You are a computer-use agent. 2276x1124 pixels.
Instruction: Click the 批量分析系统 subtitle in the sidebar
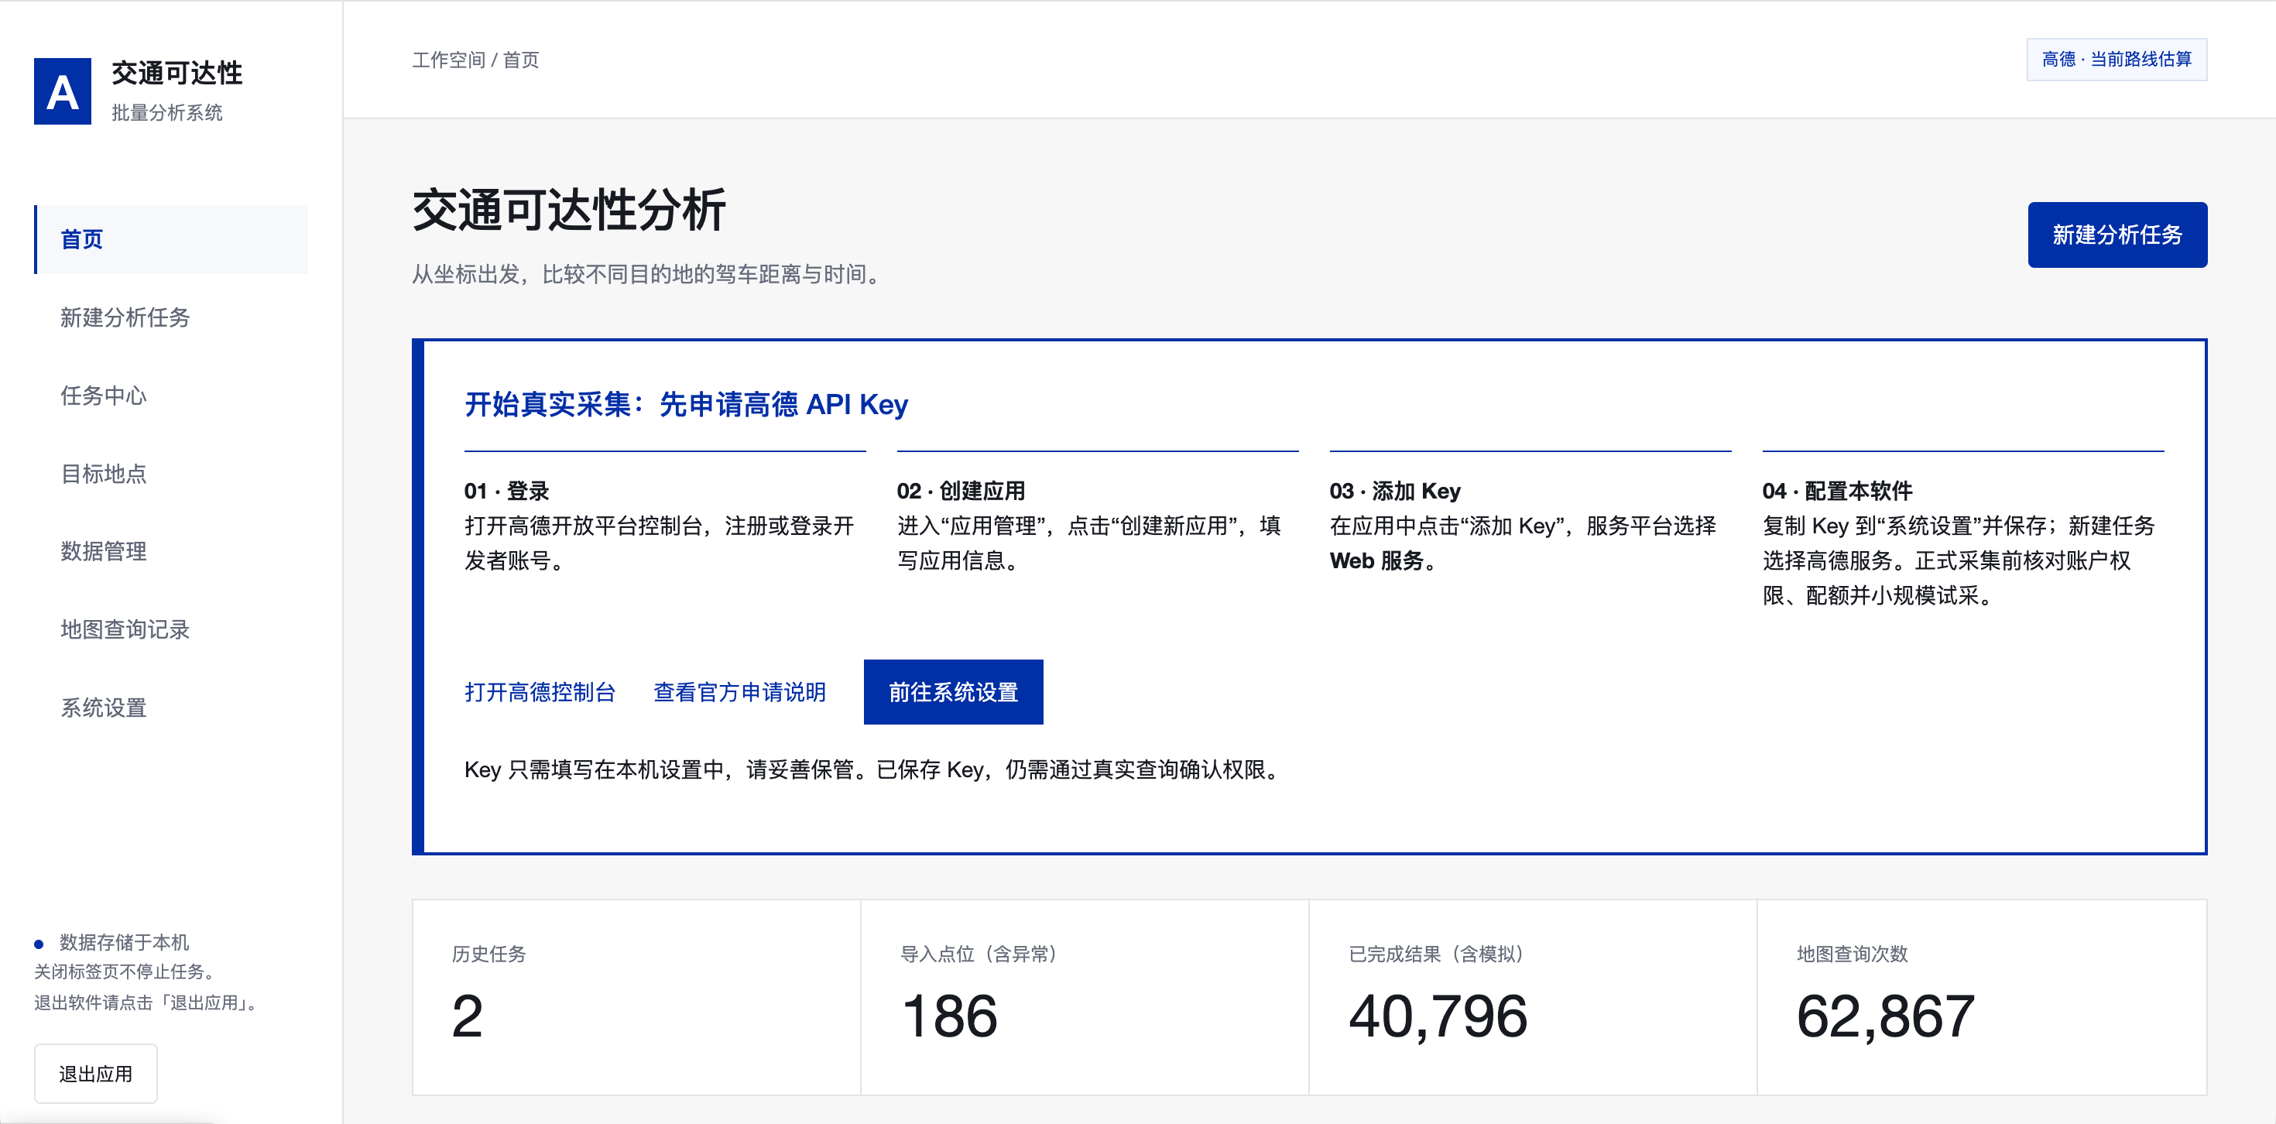click(167, 112)
